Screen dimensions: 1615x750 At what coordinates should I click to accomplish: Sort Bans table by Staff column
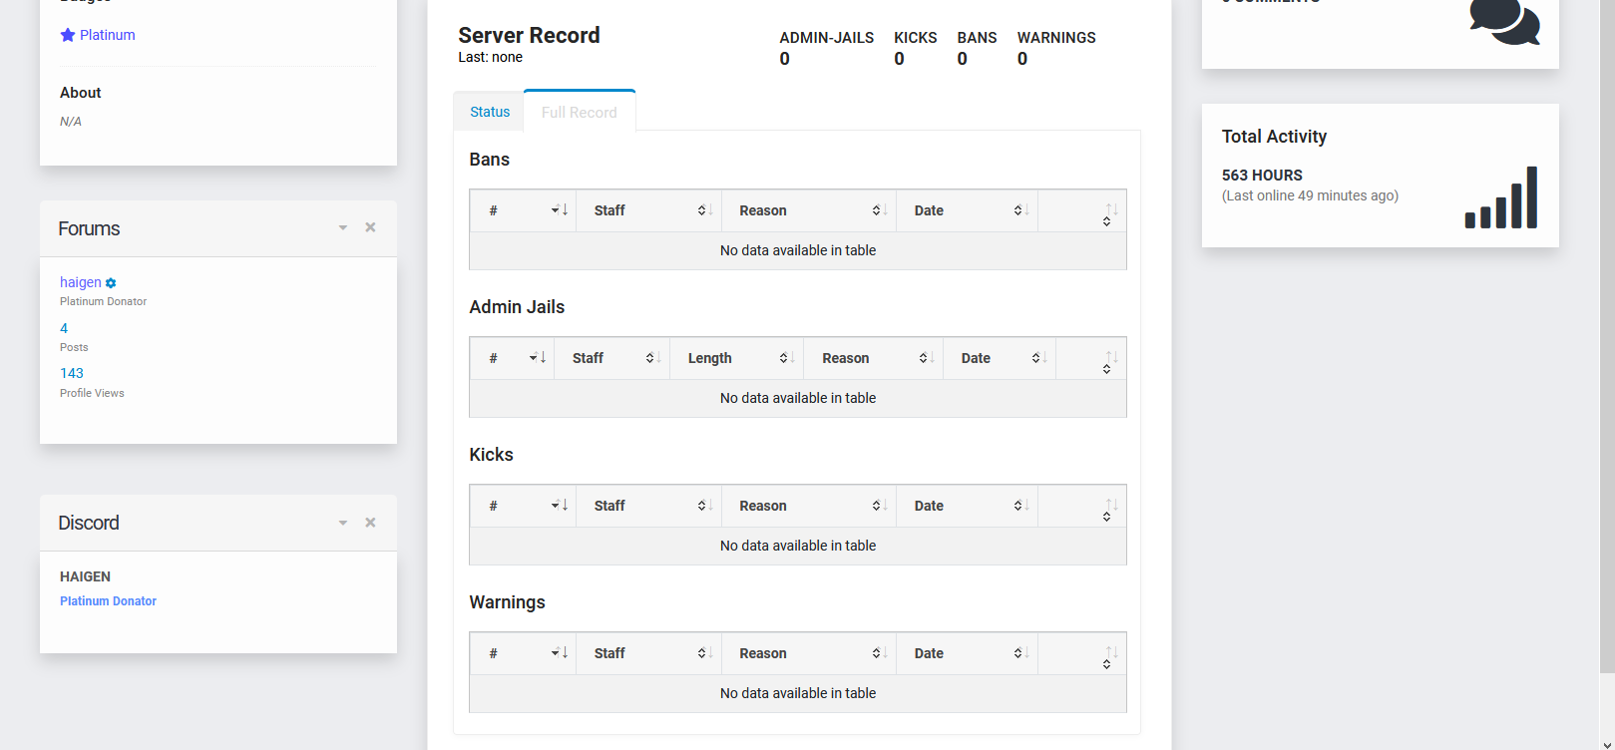(x=648, y=210)
